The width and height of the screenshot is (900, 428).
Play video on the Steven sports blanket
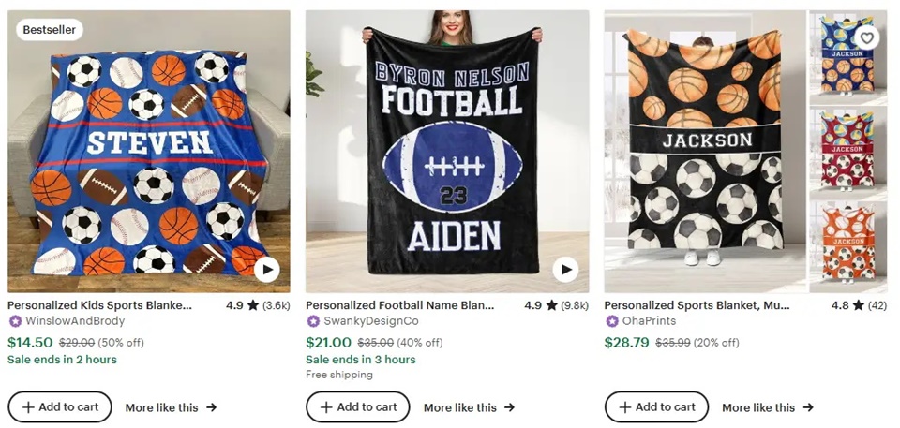[267, 271]
